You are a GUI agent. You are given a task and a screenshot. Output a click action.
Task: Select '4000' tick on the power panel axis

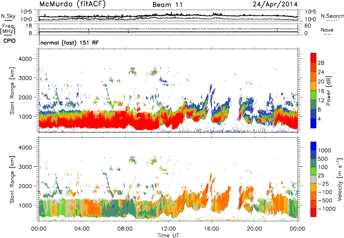tap(25, 59)
